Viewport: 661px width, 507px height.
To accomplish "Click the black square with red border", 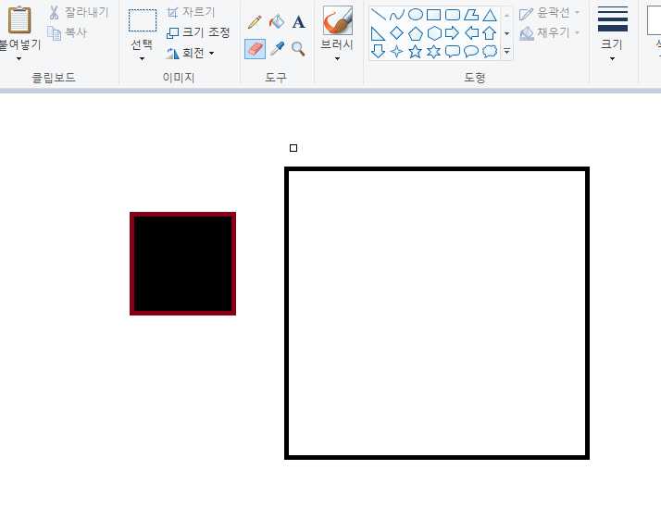I will [183, 264].
